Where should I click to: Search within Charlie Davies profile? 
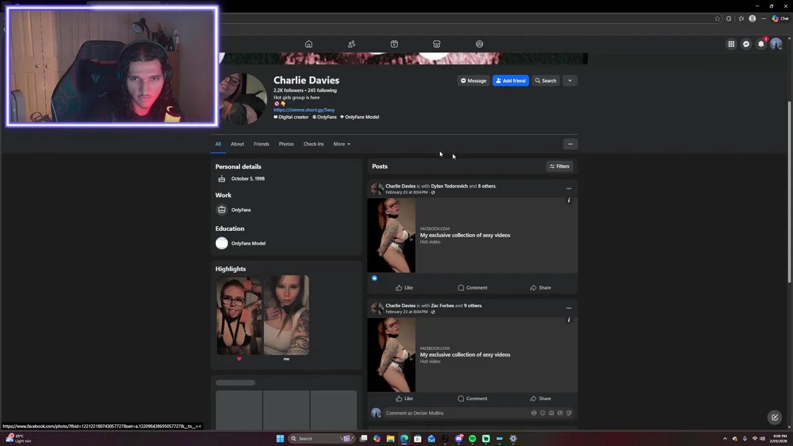click(x=546, y=81)
